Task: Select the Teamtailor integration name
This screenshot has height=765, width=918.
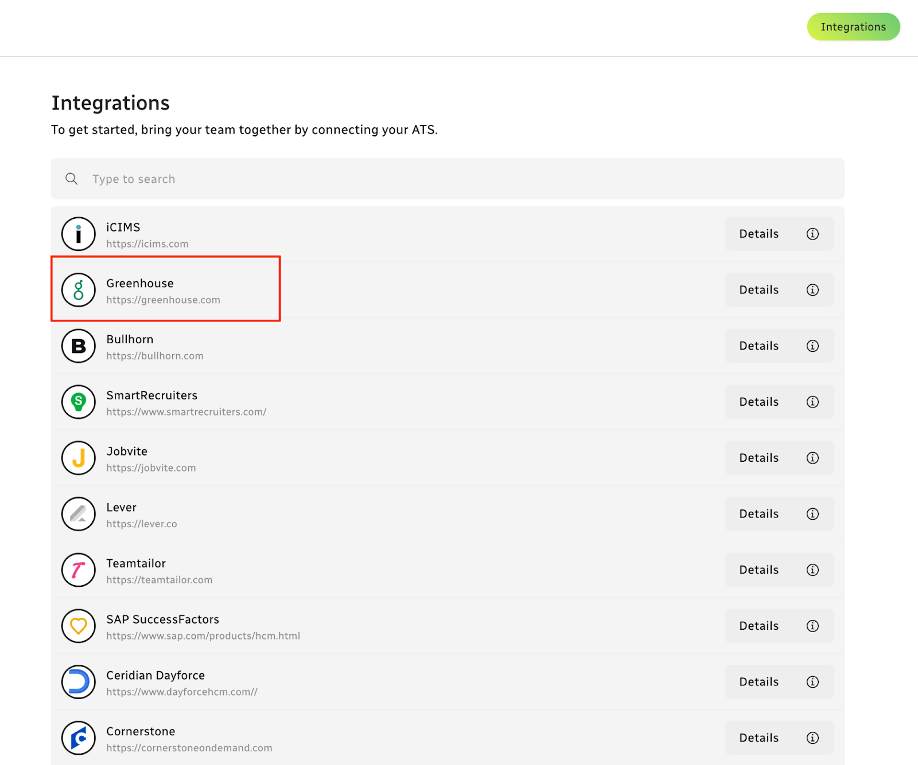Action: (x=136, y=563)
